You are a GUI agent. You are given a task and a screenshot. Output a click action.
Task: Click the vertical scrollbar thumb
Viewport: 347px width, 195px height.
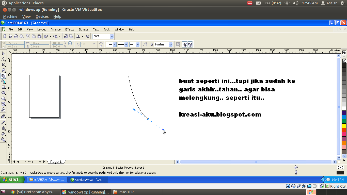pos(339,107)
